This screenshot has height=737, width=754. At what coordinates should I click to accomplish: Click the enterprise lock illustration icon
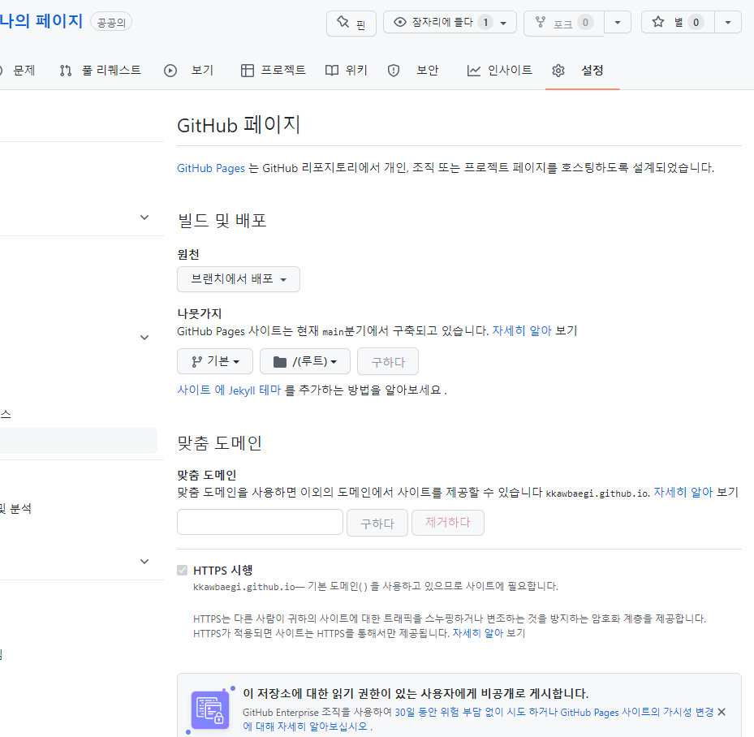pos(210,710)
